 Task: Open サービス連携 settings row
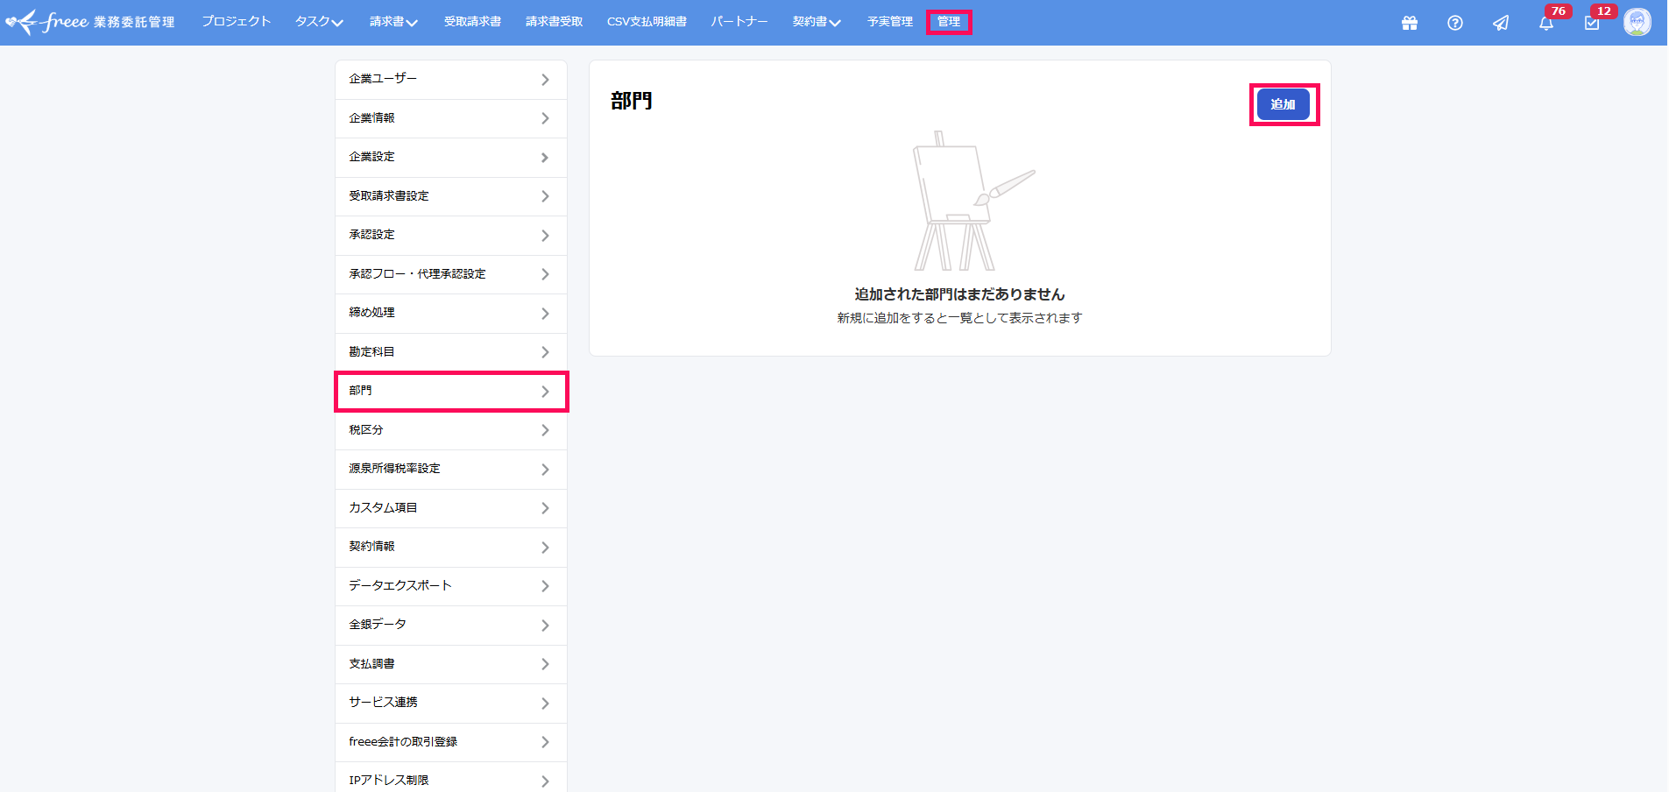coord(451,704)
